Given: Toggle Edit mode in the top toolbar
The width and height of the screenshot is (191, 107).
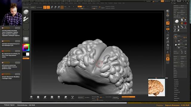Looking at the screenshot, I should pos(45,7).
